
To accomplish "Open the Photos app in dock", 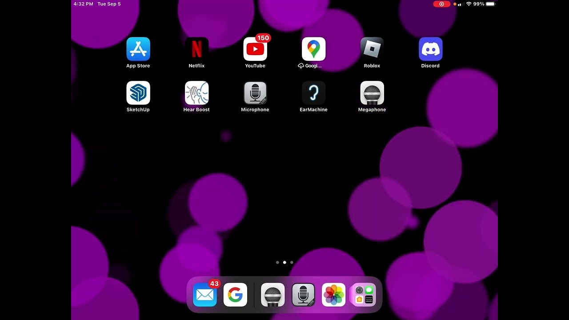I will tap(333, 295).
